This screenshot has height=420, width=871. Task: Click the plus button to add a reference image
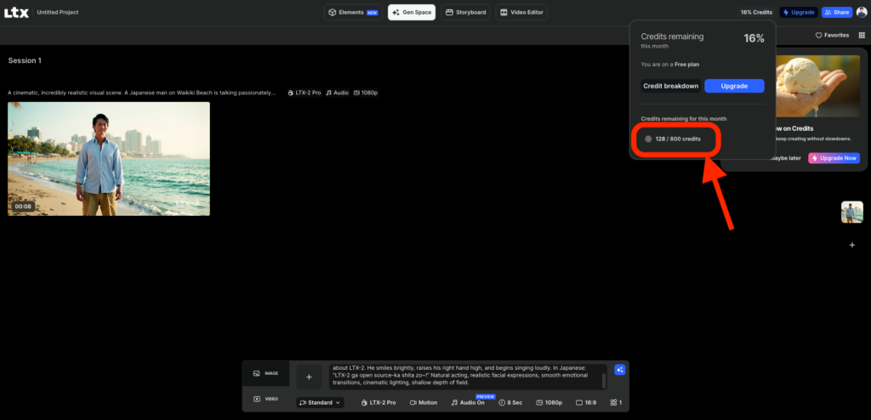(309, 377)
